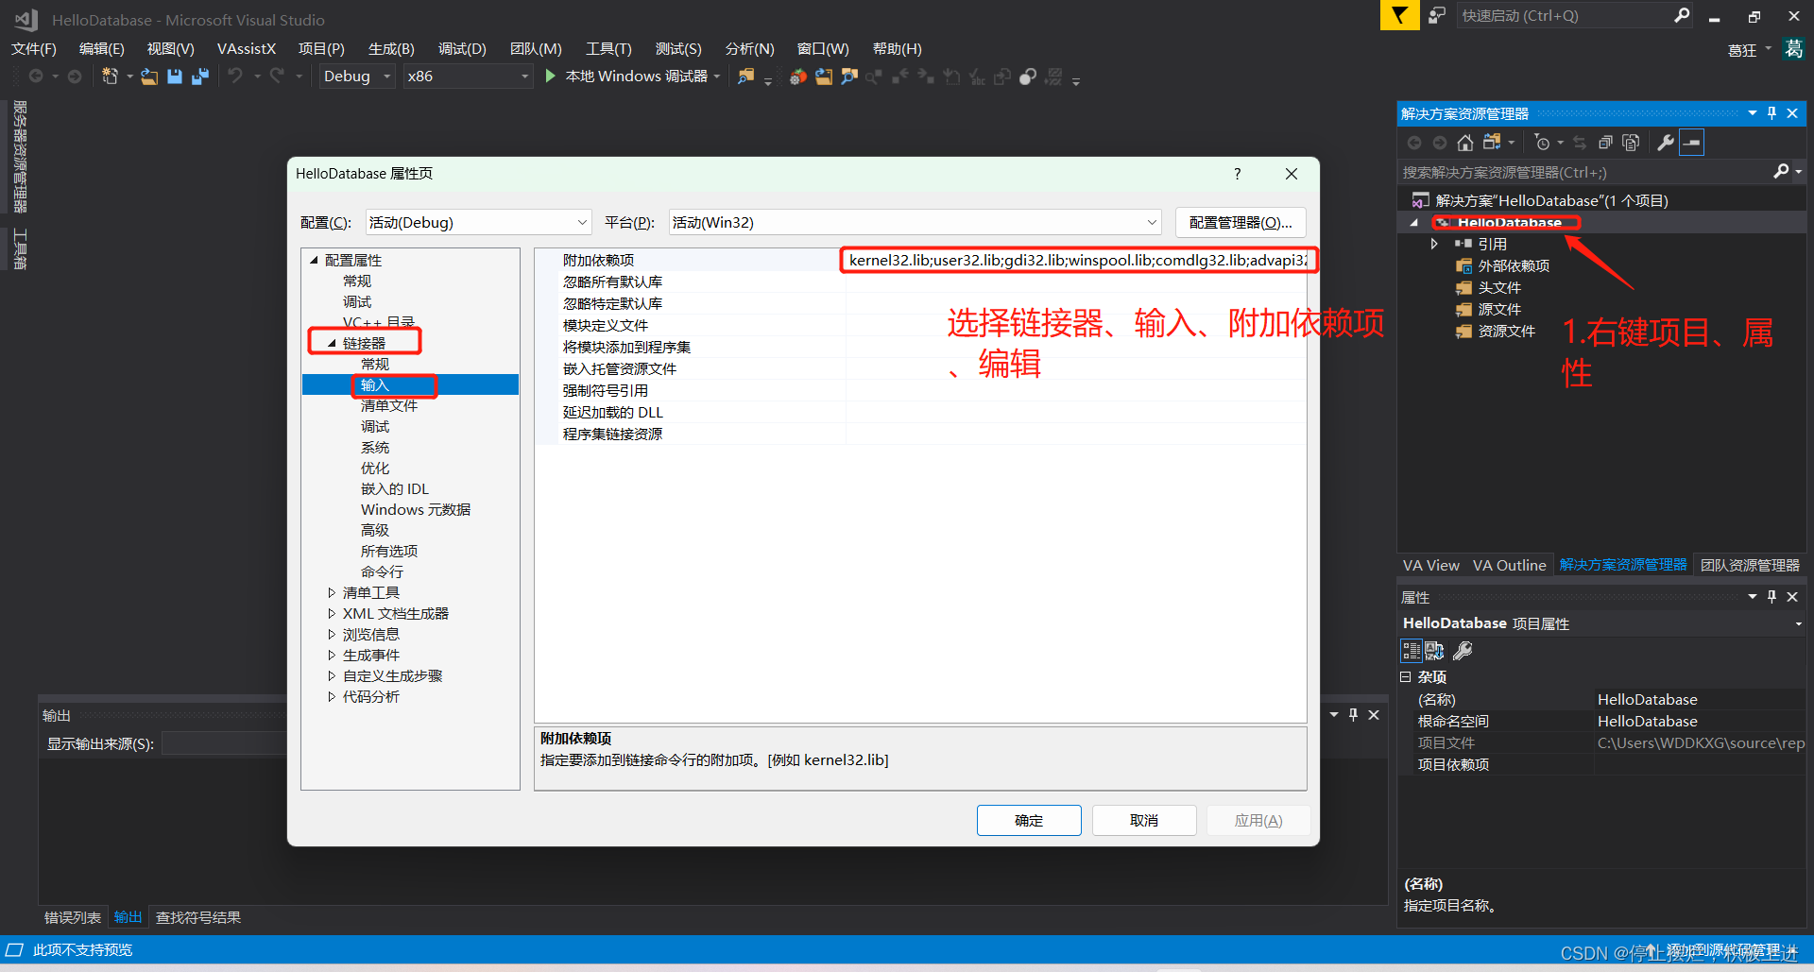Click the 延迟加载的 DLL property row

[x=920, y=412]
